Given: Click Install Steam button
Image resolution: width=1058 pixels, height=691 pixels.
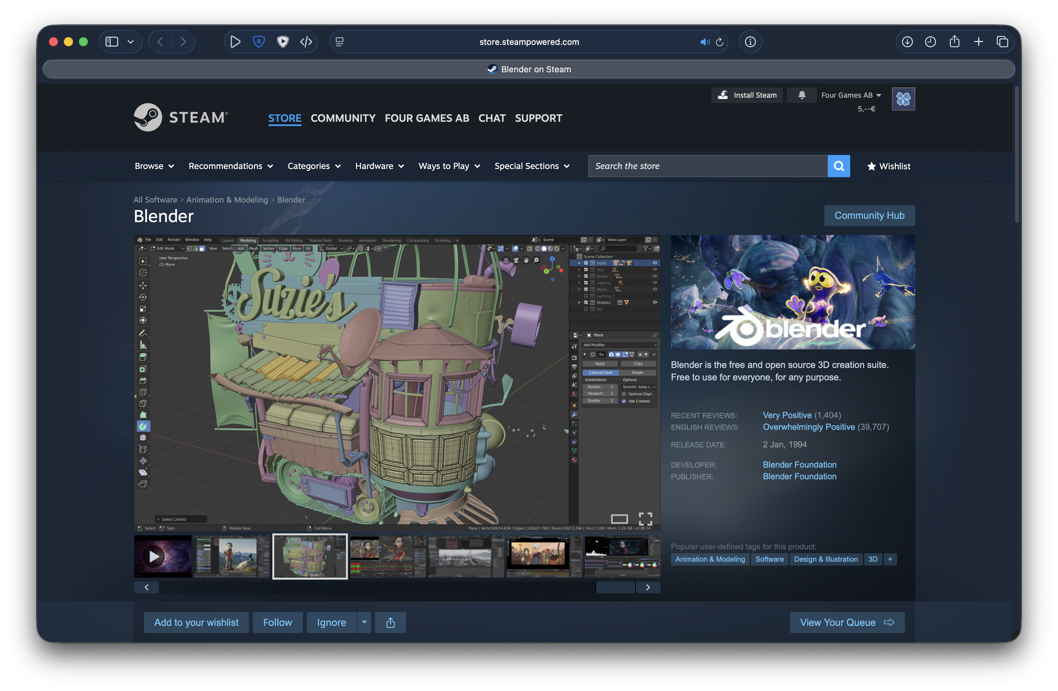Looking at the screenshot, I should 747,95.
